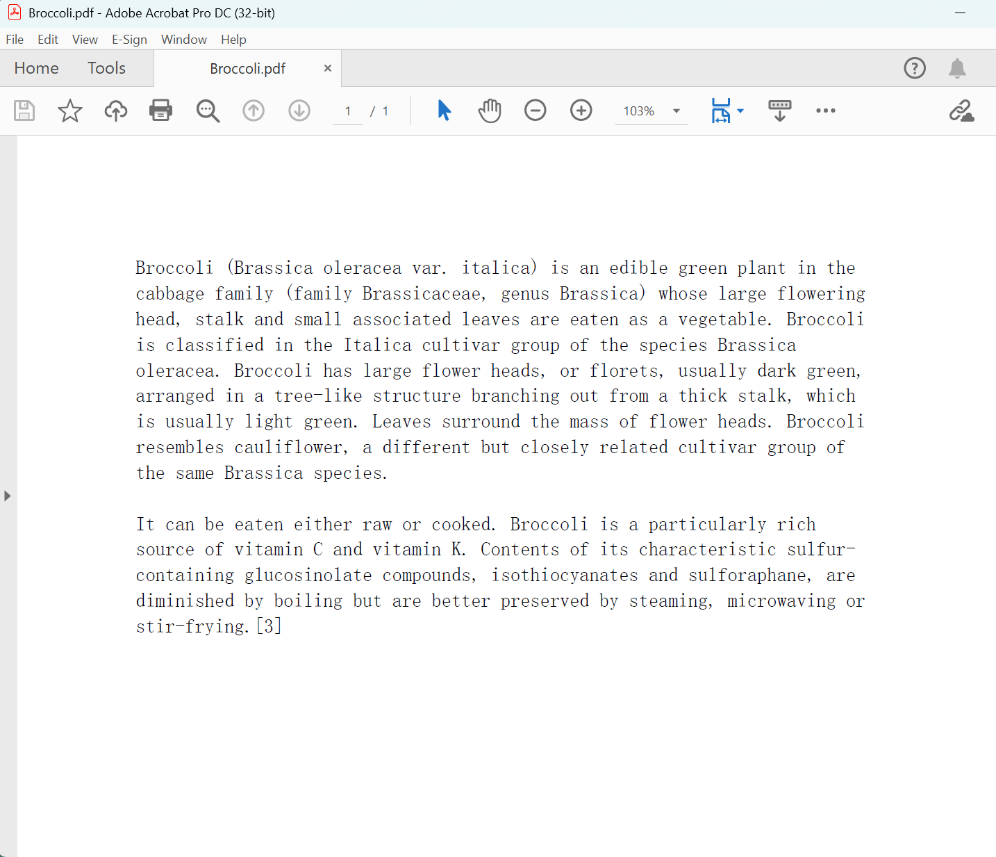
Task: Switch to the Home tab
Action: tap(36, 68)
